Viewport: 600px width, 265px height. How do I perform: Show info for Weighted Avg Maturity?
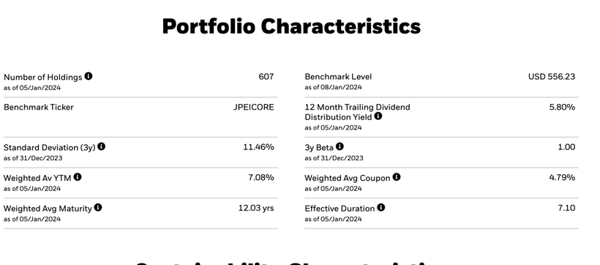coord(98,208)
